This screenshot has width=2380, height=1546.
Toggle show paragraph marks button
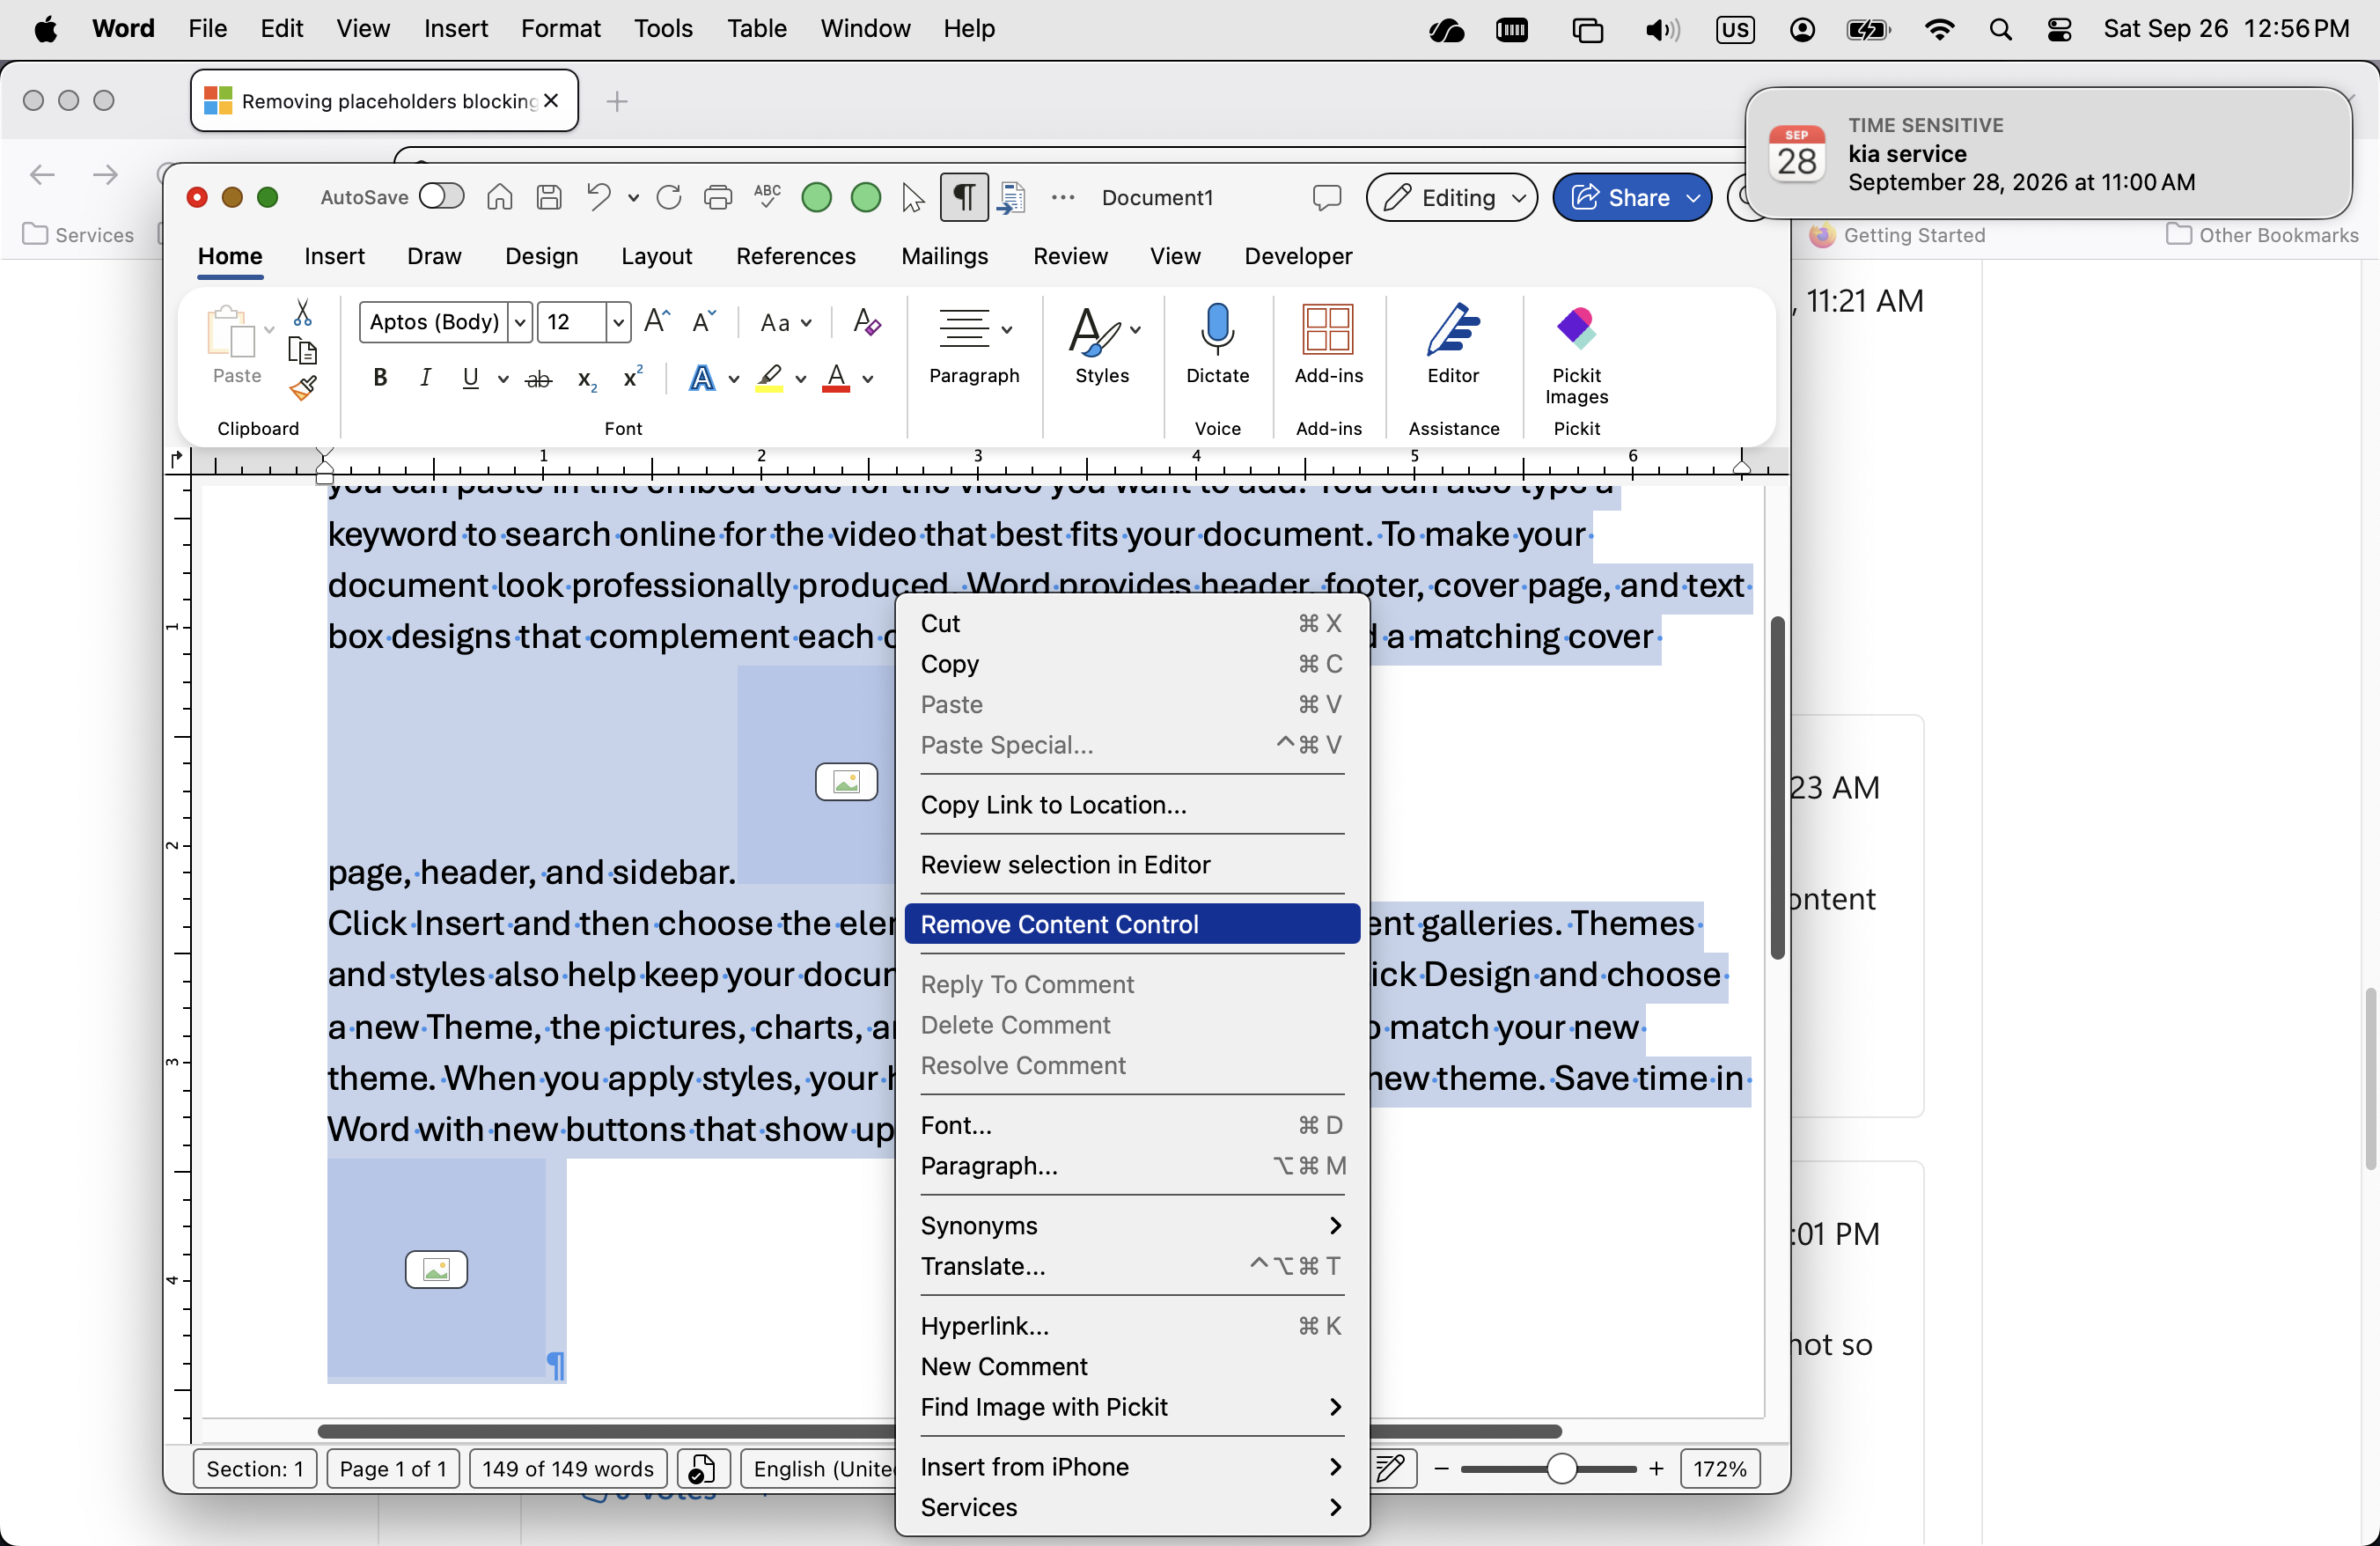(x=964, y=197)
